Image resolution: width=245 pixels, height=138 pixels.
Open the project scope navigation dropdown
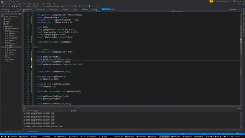click(59, 11)
